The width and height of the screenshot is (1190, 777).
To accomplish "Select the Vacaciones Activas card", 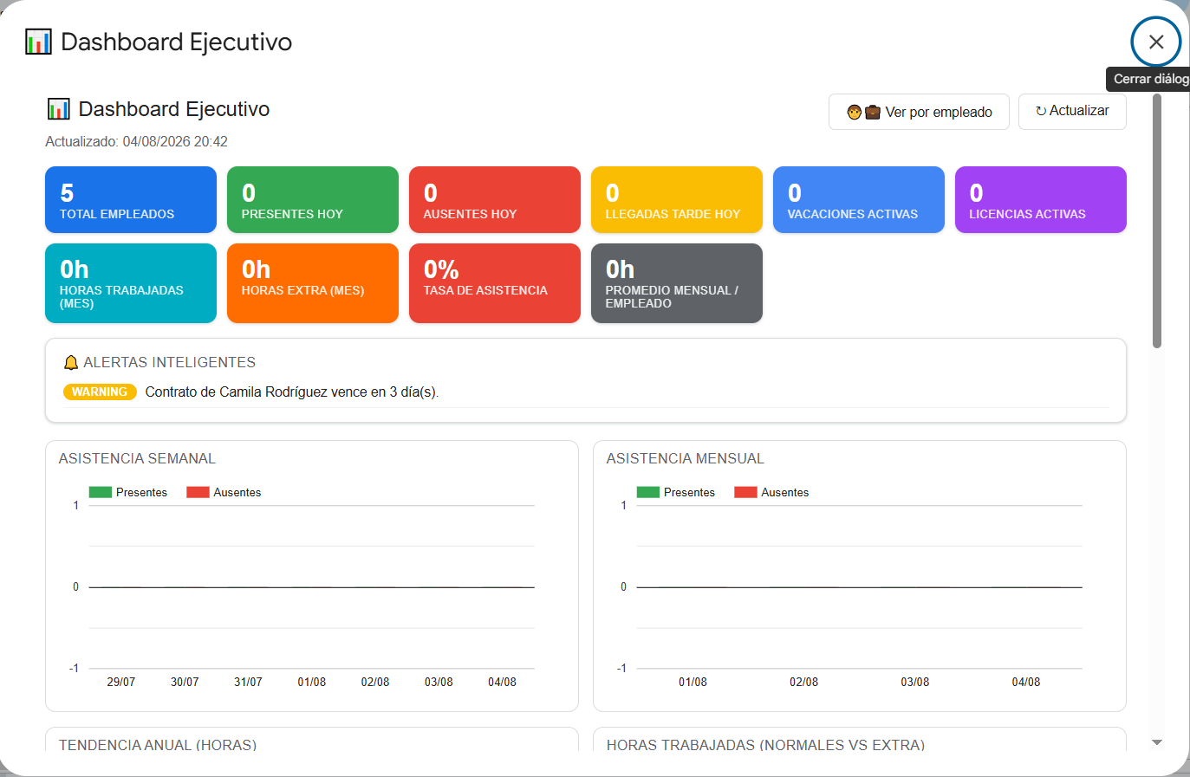I will pos(859,199).
